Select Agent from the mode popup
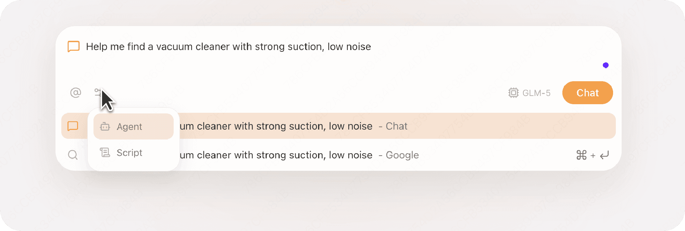Viewport: 685px width, 231px height. [129, 127]
